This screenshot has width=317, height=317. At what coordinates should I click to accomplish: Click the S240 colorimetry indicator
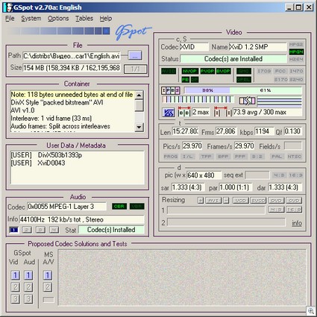296,80
